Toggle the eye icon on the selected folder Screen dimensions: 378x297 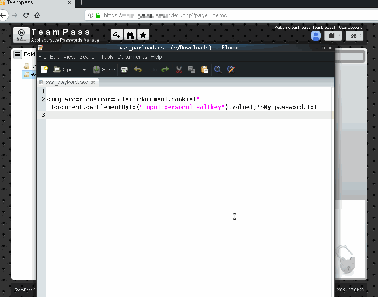point(34,75)
